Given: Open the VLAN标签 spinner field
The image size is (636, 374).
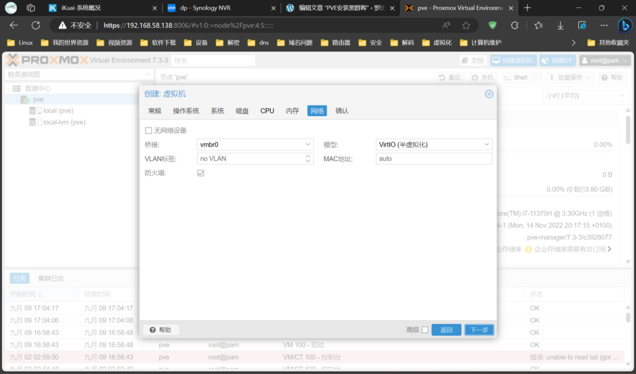Looking at the screenshot, I should 255,159.
